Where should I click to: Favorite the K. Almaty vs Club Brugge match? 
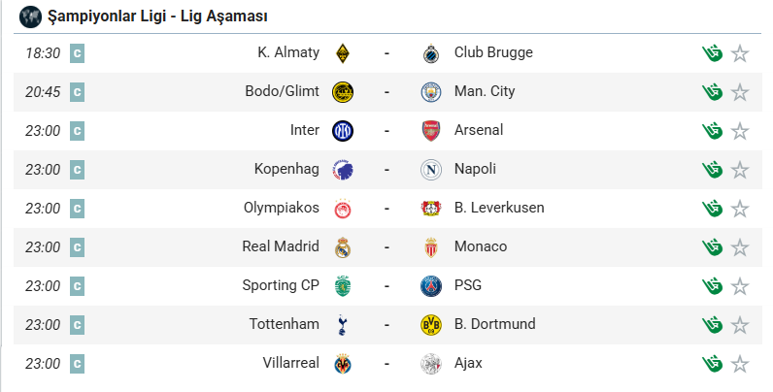[x=741, y=53]
